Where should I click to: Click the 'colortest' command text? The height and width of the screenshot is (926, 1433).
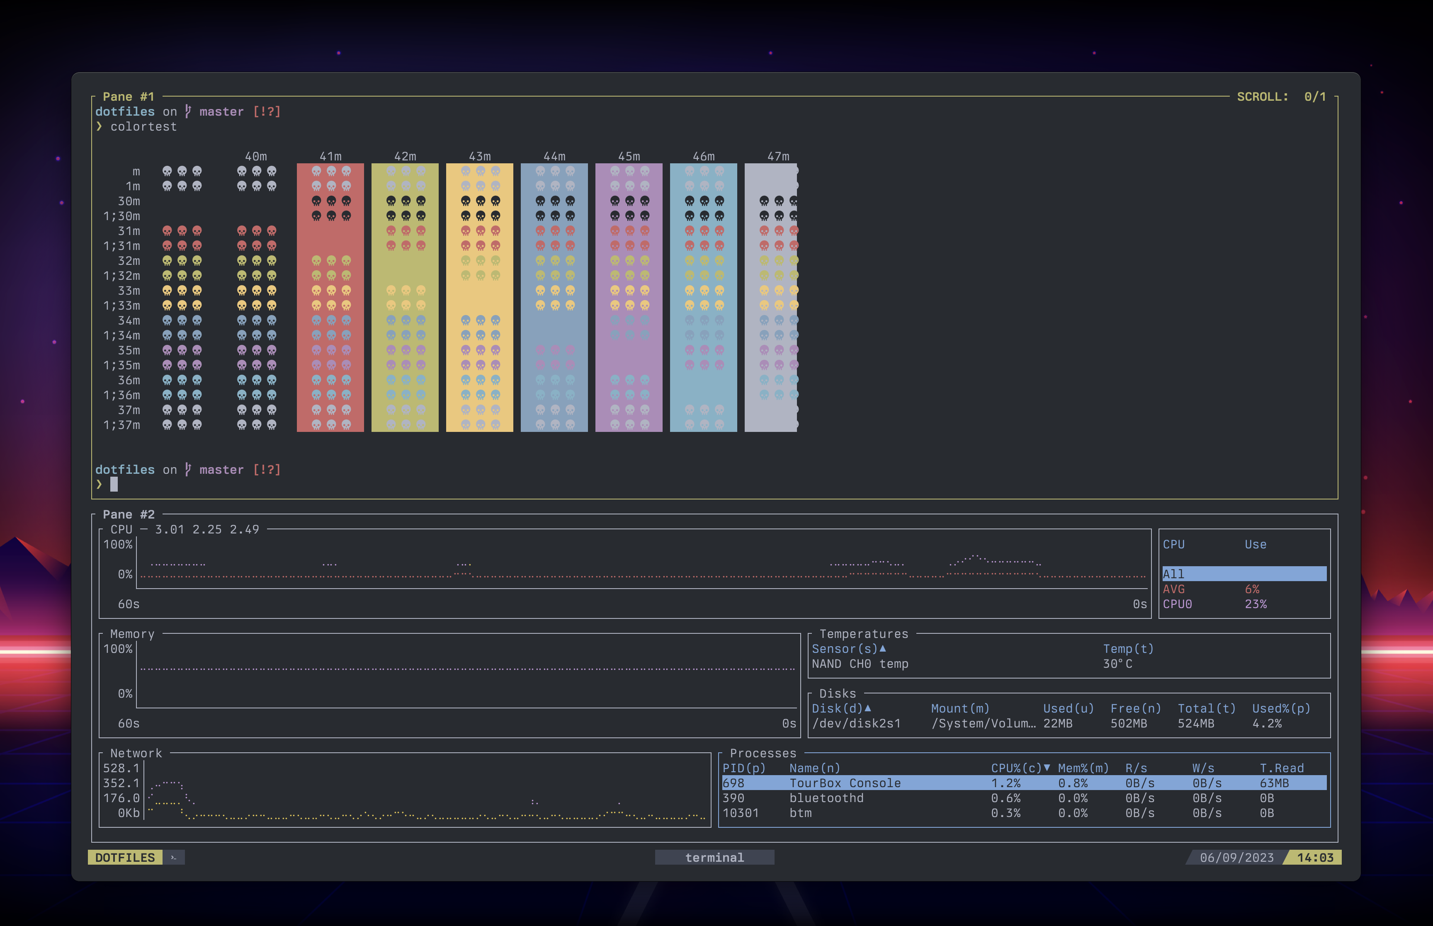coord(144,126)
